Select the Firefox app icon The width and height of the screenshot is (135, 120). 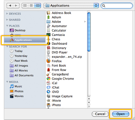(48, 61)
